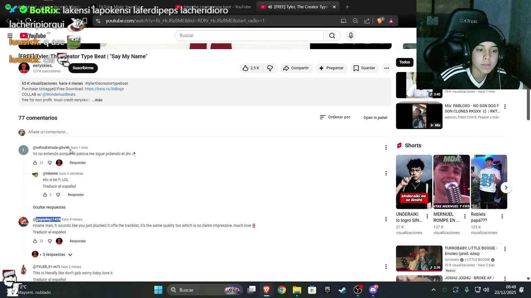Open OBS Studio from the taskbar

358,290
